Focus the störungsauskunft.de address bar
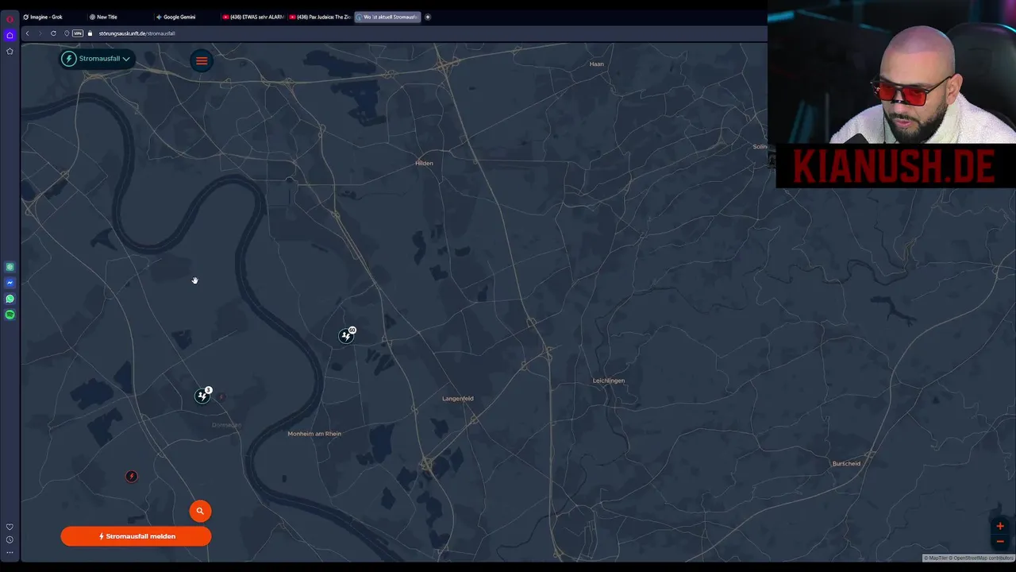Screen dimensions: 1016x572 coord(137,33)
